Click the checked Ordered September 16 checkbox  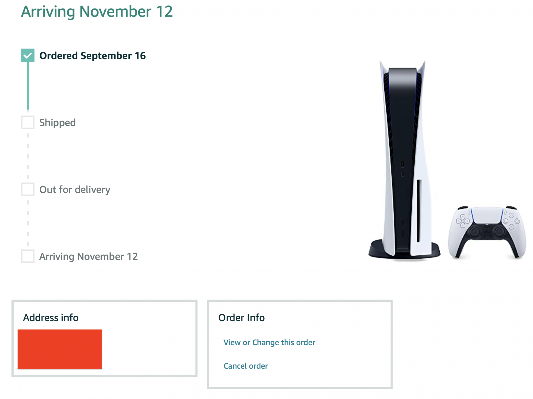click(28, 55)
